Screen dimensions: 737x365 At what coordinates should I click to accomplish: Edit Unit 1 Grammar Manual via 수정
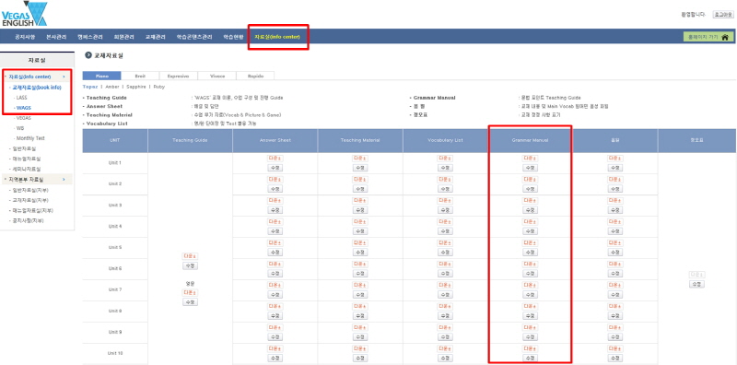(531, 168)
